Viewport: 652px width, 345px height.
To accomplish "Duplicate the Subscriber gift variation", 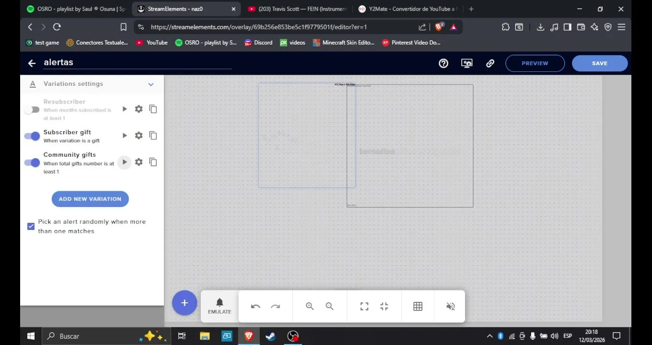I will click(x=153, y=136).
